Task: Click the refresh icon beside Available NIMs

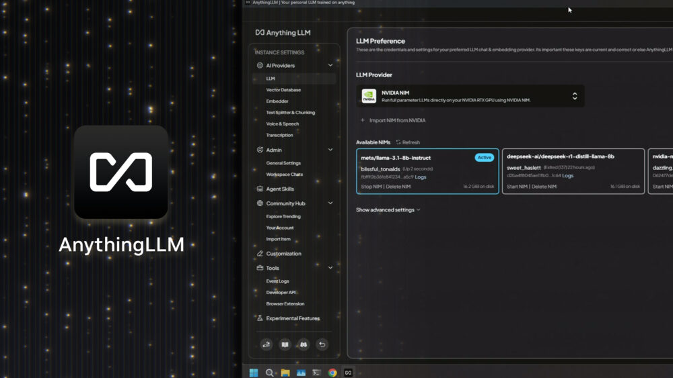Action: point(398,142)
